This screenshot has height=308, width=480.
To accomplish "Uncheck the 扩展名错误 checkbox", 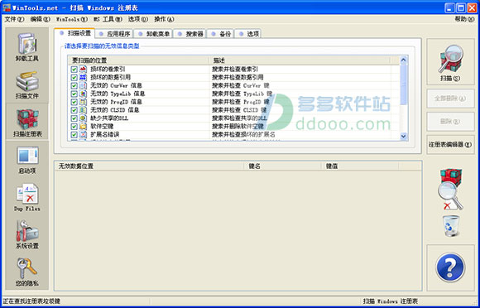I will point(74,134).
